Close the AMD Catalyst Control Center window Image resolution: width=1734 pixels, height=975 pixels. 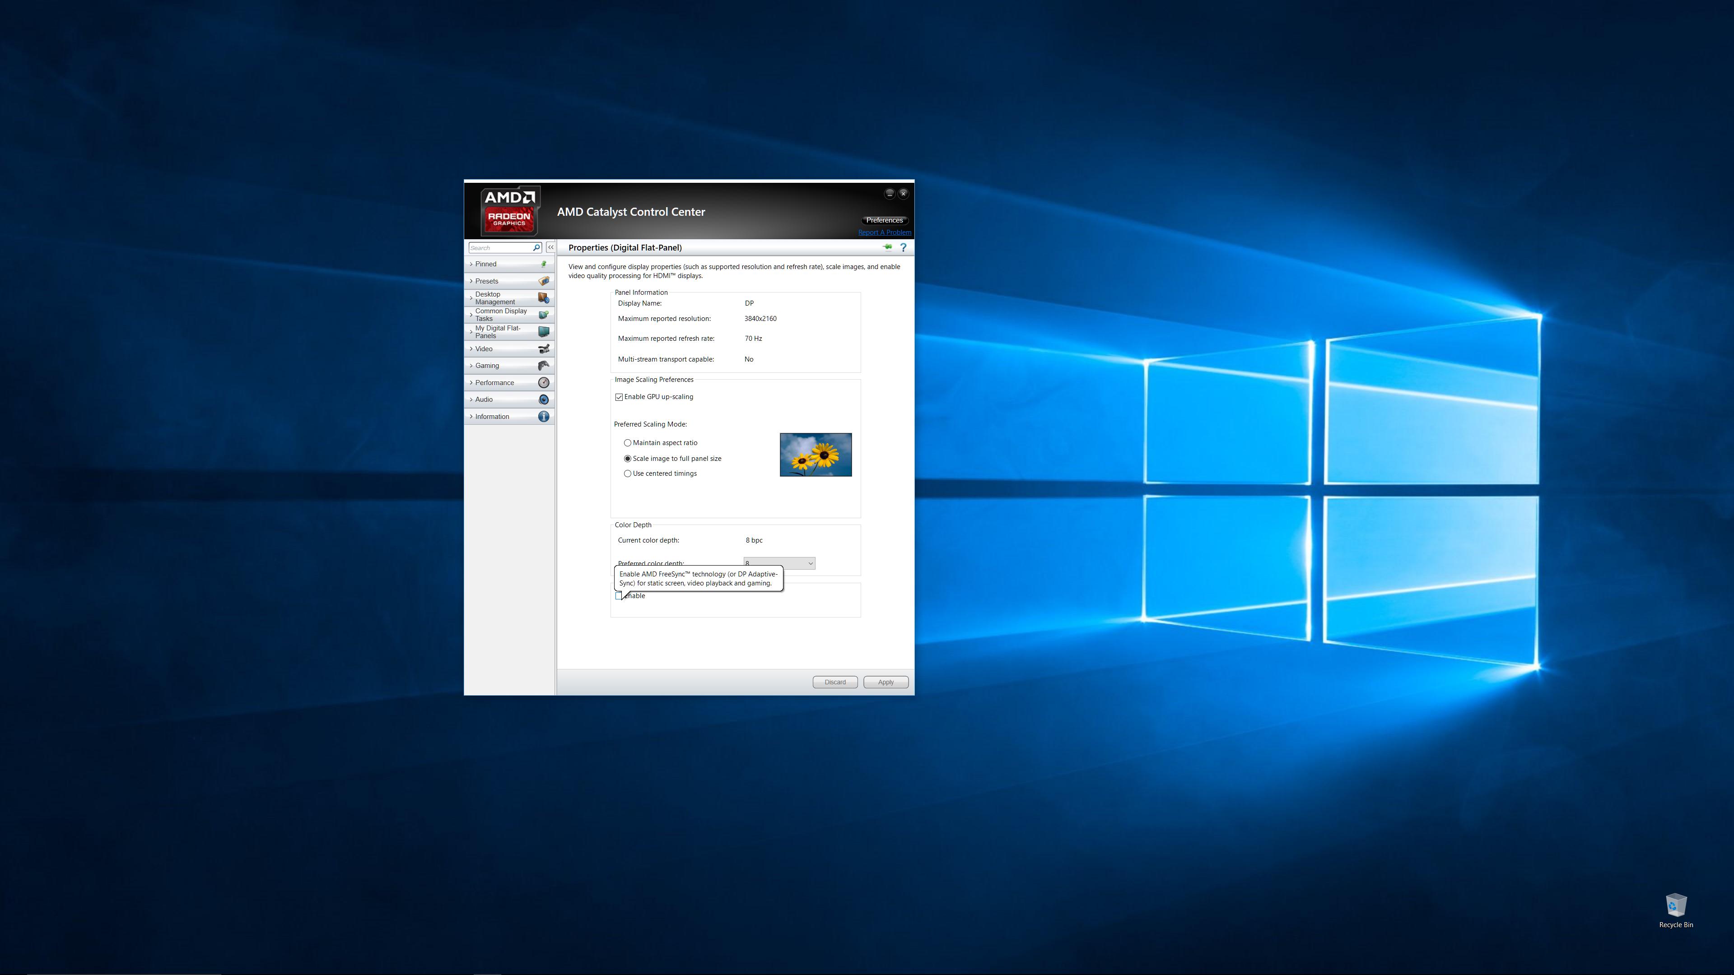[x=903, y=194]
